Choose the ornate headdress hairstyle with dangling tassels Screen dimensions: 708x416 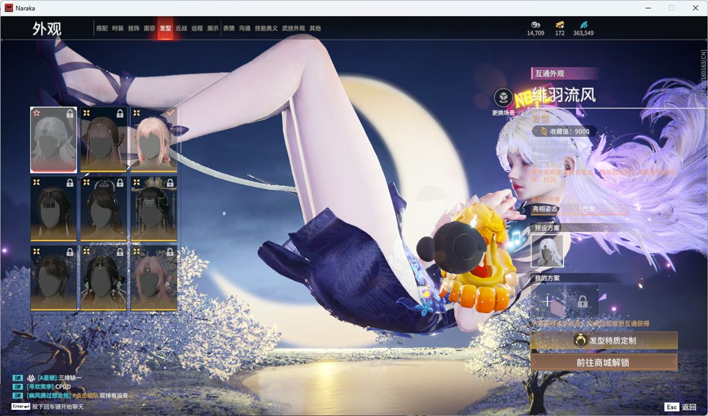[x=154, y=209]
